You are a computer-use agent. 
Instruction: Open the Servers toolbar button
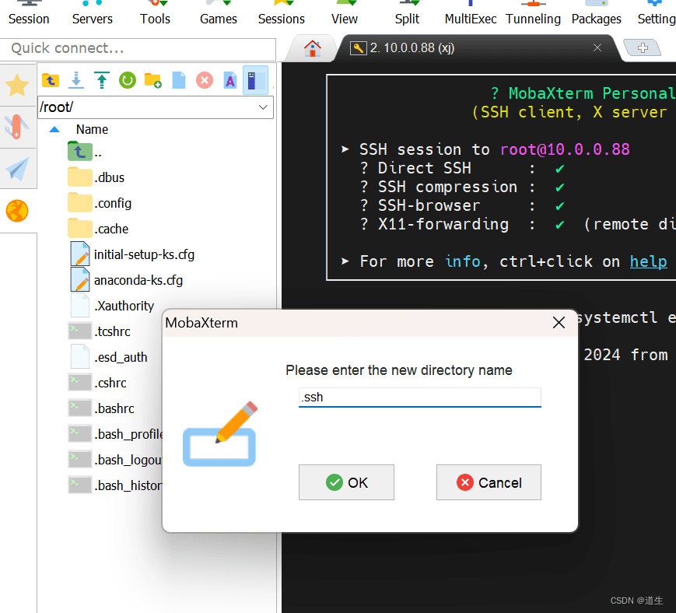pos(93,14)
